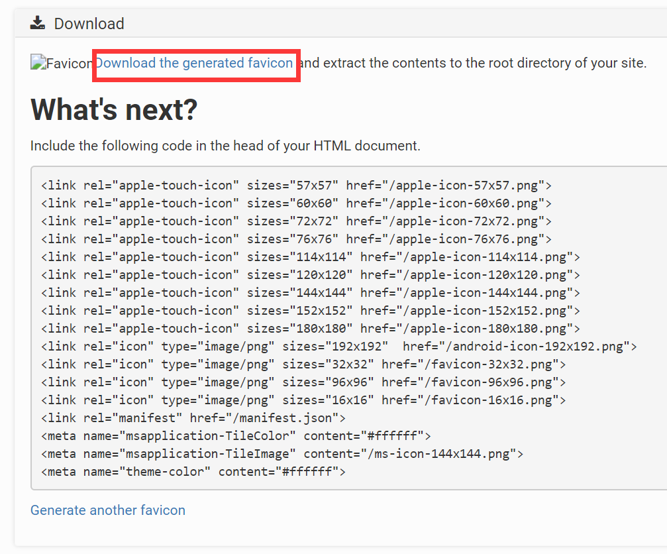Image resolution: width=667 pixels, height=554 pixels.
Task: Click the apple-icon-57x57.png code line
Action: (296, 186)
